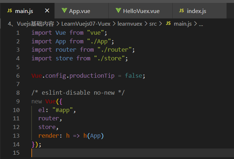Switch to the main.js tab
This screenshot has width=234, height=159.
(28, 11)
